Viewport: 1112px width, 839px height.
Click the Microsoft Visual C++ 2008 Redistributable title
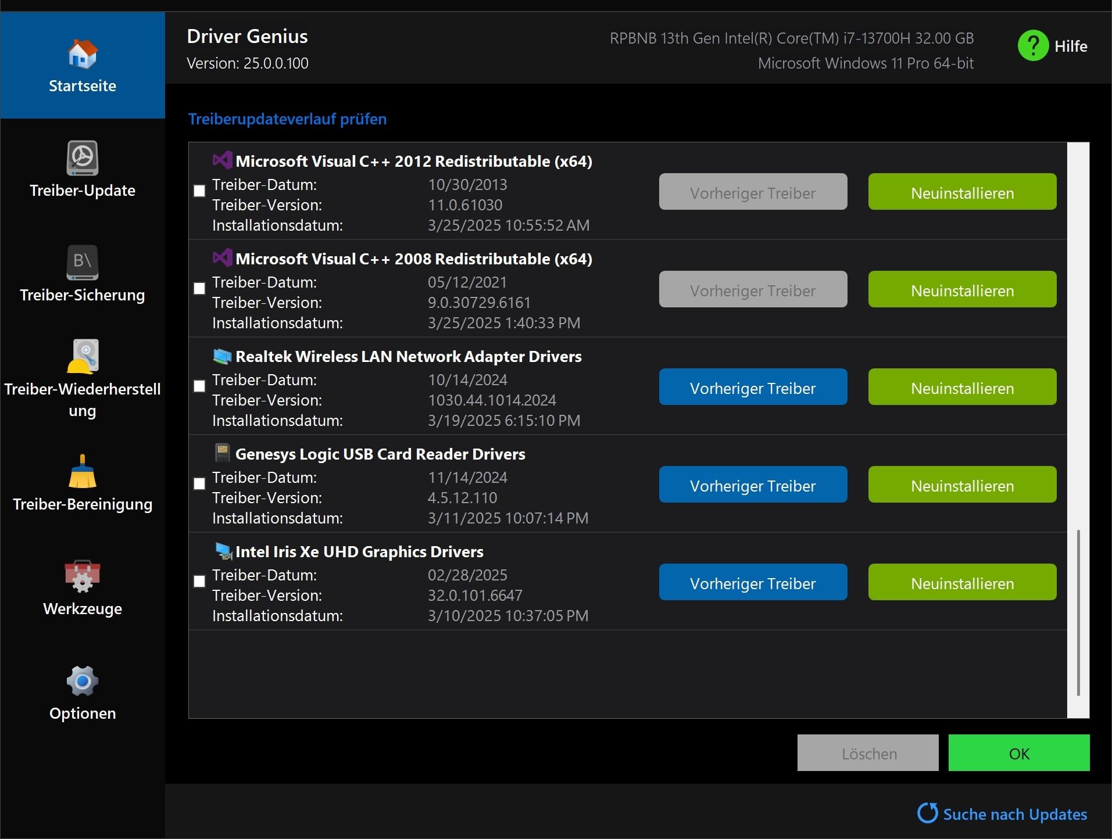414,259
